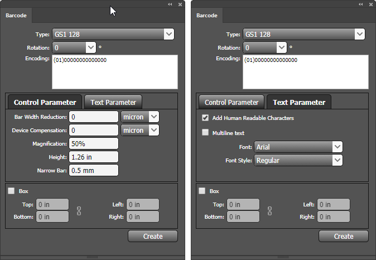Collapse the panel showing Font Style via double arrows

[361, 4]
